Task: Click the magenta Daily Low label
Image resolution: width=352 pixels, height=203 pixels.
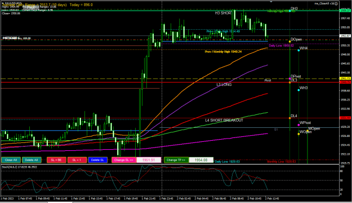Action: 281,45
